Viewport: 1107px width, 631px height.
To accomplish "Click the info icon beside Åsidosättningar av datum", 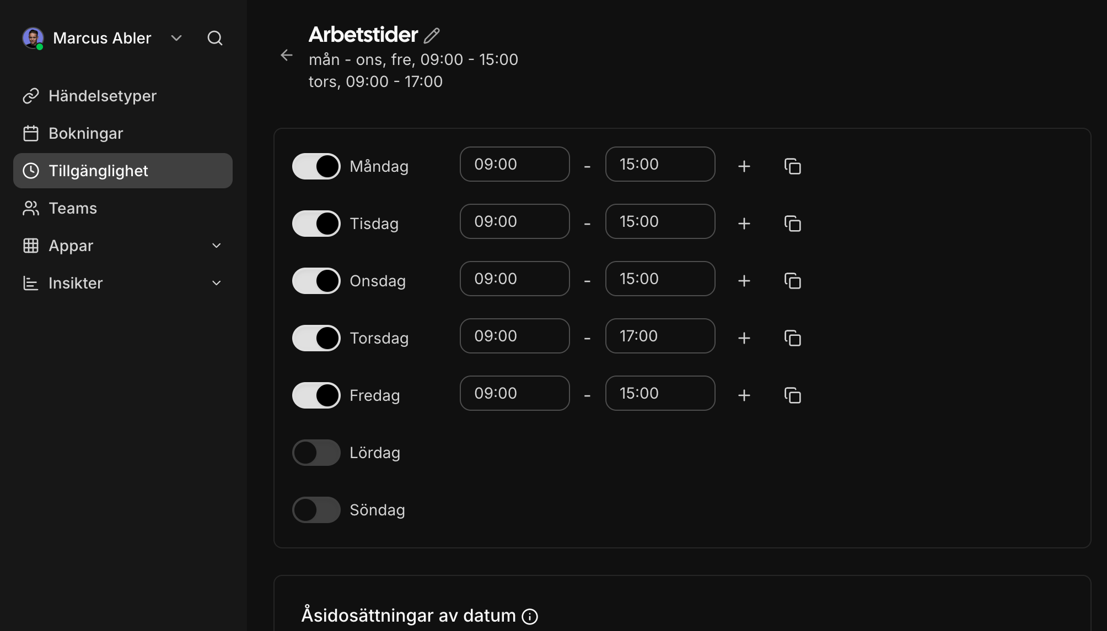I will click(530, 616).
